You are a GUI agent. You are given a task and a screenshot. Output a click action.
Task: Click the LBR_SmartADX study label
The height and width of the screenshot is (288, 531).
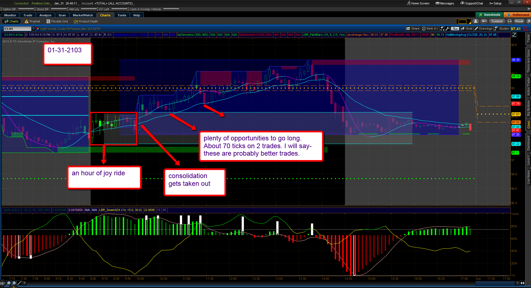tap(121, 210)
